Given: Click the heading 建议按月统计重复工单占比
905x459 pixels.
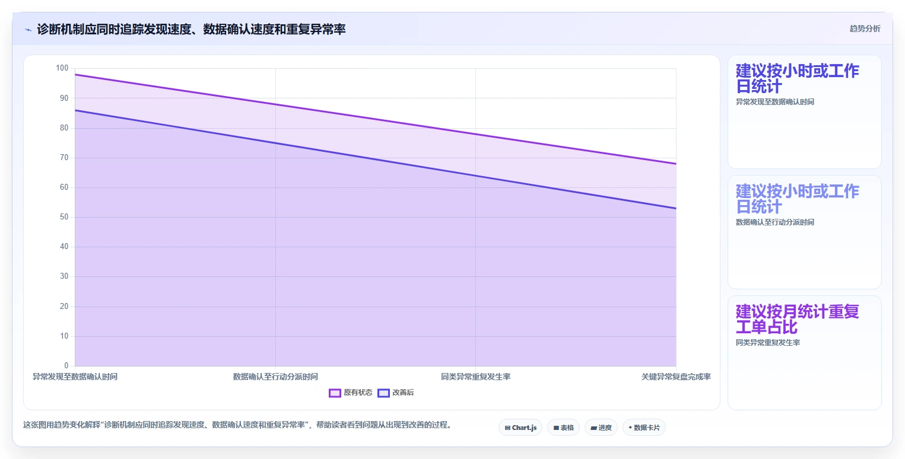Looking at the screenshot, I should (x=797, y=319).
